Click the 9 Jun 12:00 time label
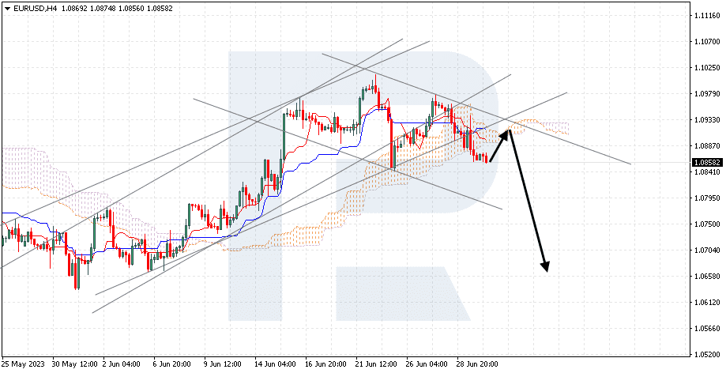The image size is (726, 373). [x=222, y=364]
